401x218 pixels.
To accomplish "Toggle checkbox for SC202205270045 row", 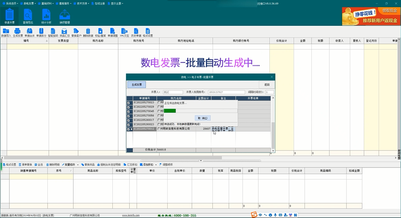I will pos(128,111).
